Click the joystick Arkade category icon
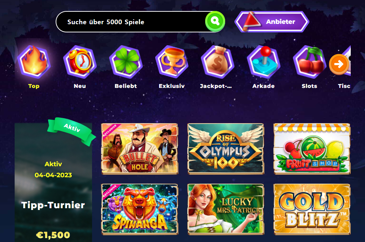The image size is (365, 242). point(264,62)
